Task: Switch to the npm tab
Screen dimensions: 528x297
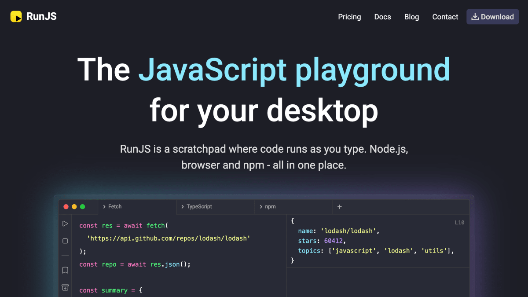Action: [294, 207]
